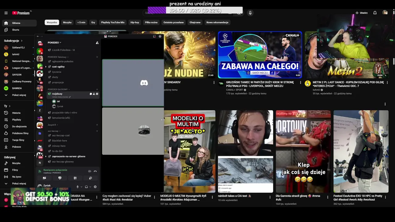Select the Playlisty YouTube Mix chip
This screenshot has width=395, height=222.
(113, 23)
